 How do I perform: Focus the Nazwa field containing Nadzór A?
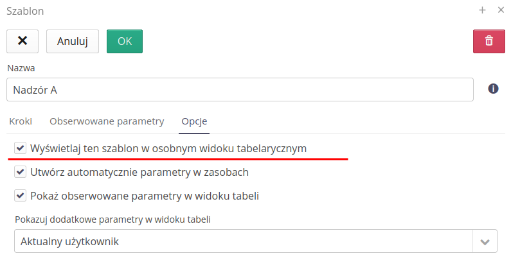tap(240, 90)
